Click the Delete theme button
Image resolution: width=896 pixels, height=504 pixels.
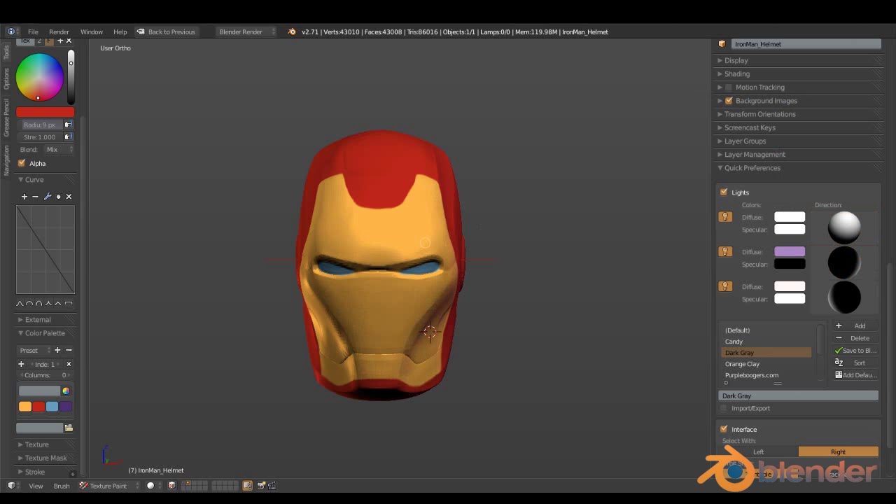tap(855, 338)
